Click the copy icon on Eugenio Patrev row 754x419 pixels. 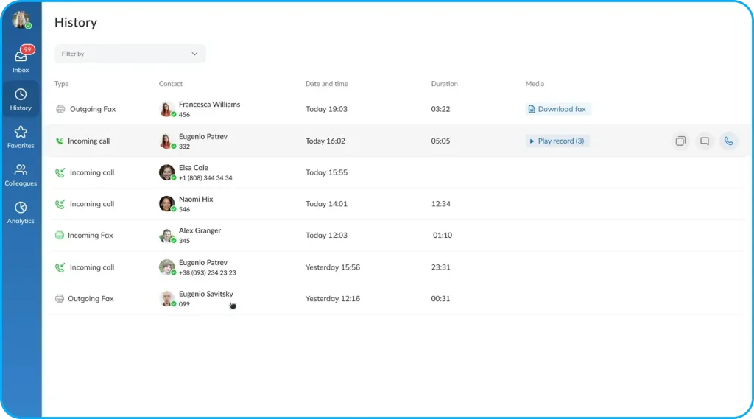[680, 141]
